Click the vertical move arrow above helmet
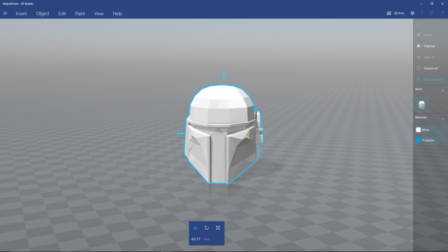 (x=224, y=75)
